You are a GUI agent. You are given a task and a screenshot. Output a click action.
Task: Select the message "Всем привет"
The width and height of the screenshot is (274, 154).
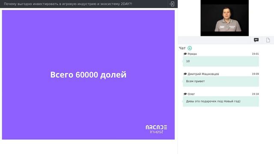[x=221, y=81]
